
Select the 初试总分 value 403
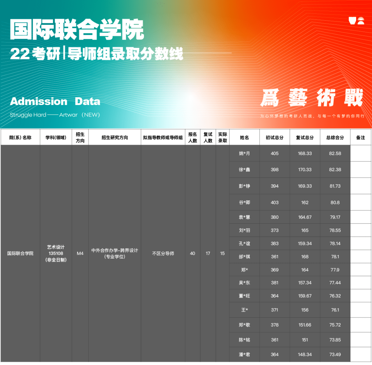pyautogui.click(x=275, y=202)
